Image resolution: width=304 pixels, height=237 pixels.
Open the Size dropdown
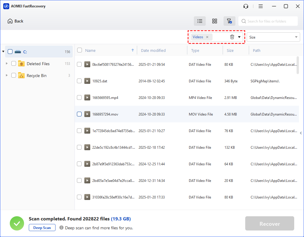(x=273, y=37)
